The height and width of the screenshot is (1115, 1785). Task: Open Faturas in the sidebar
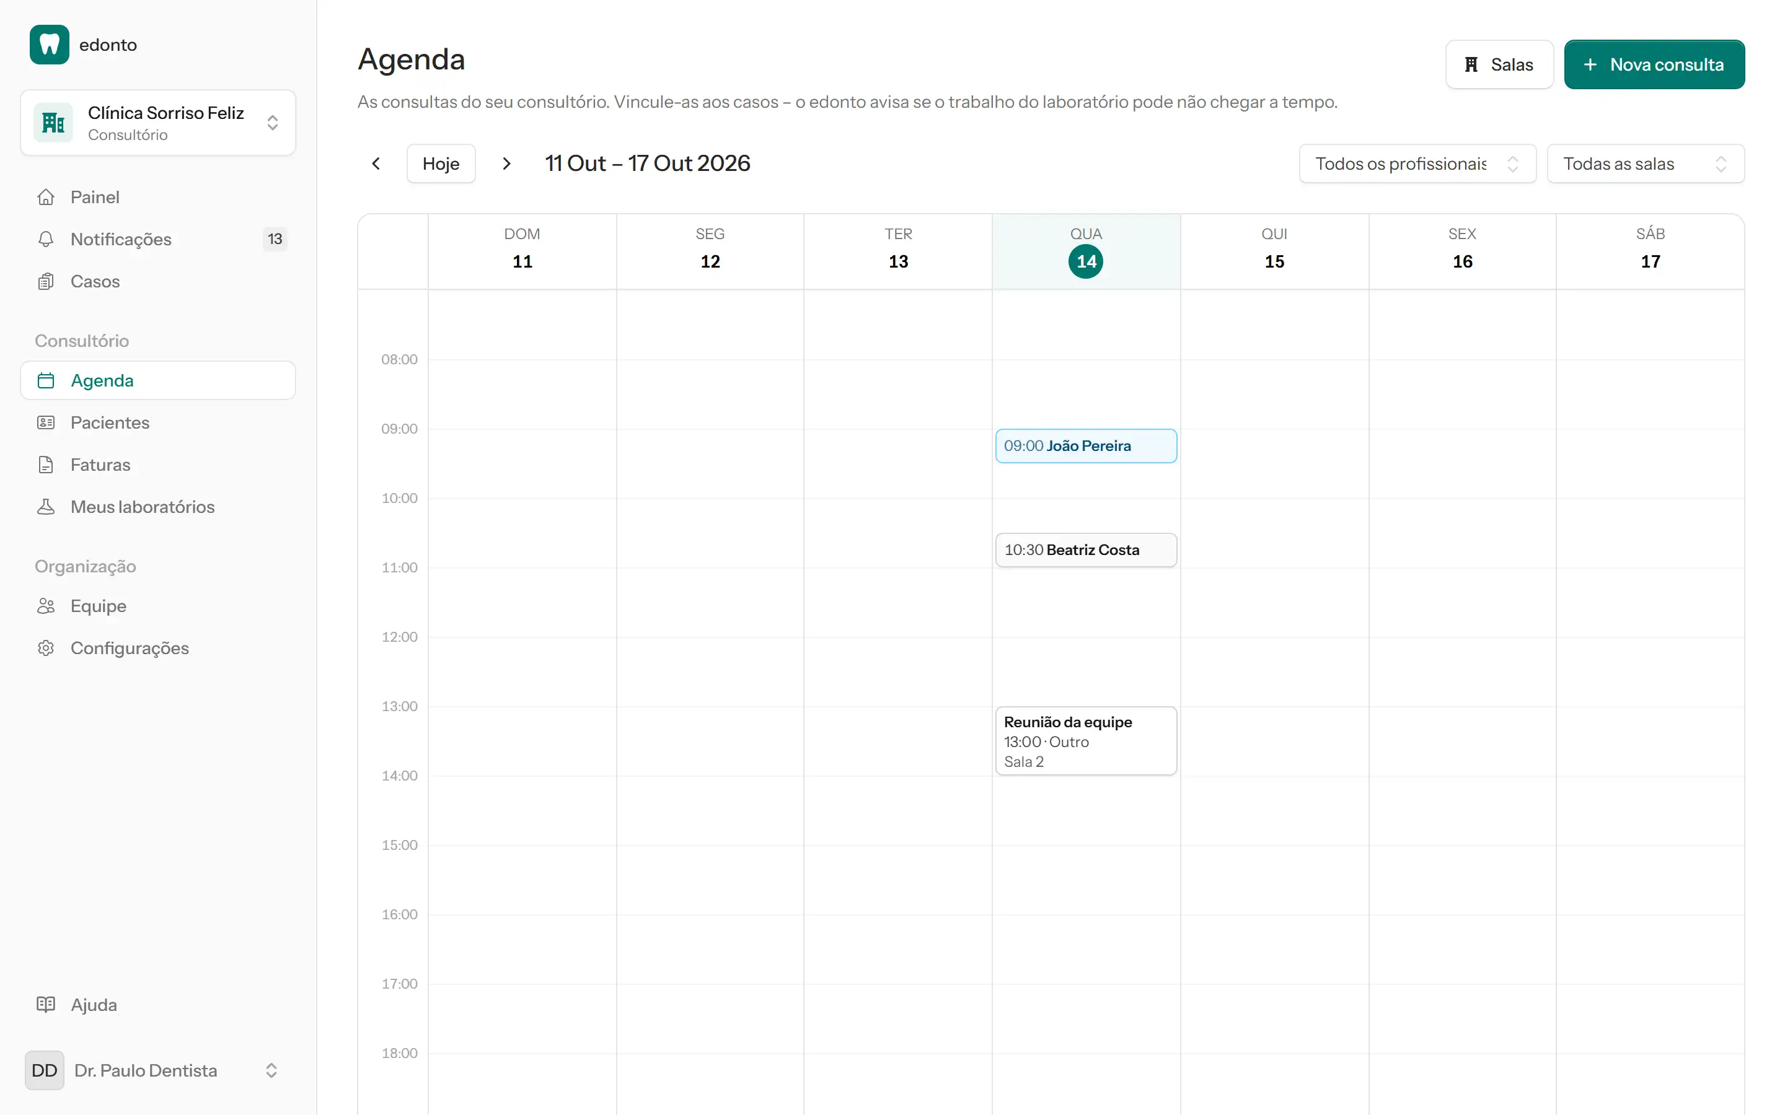(x=158, y=465)
